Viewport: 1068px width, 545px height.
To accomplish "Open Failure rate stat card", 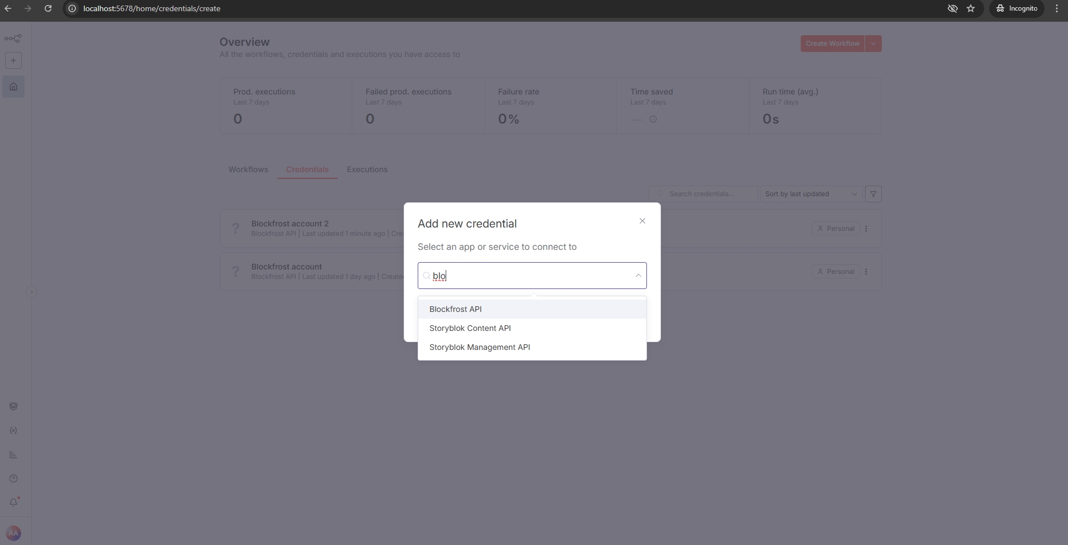I will [550, 106].
